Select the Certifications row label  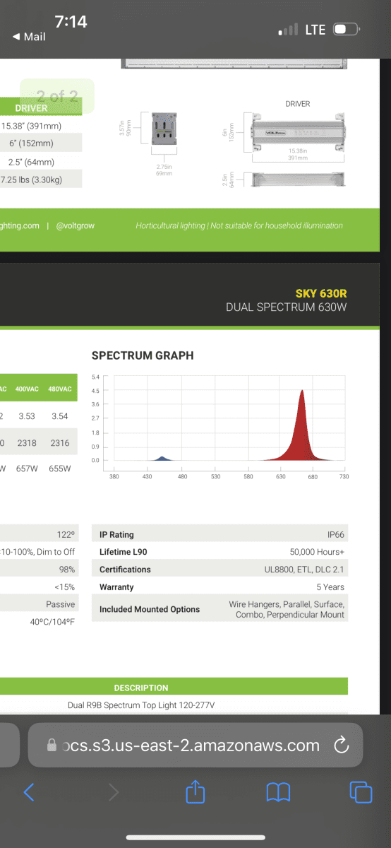125,570
